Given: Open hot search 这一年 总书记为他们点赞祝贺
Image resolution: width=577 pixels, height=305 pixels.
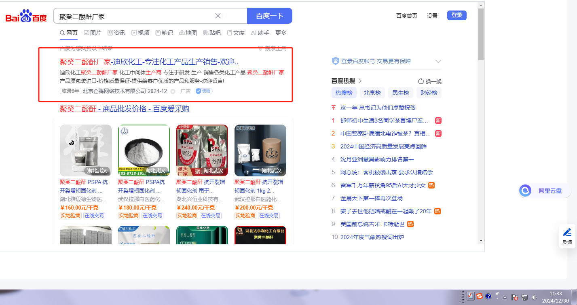Looking at the screenshot, I should [x=378, y=108].
